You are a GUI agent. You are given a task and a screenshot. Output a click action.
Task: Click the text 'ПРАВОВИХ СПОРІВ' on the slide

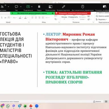tap(64, 82)
